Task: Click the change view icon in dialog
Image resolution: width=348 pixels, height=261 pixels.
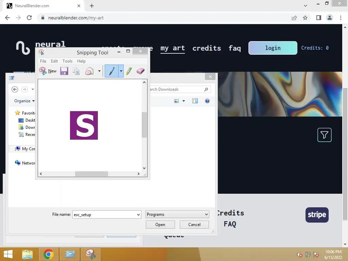Action: (176, 101)
